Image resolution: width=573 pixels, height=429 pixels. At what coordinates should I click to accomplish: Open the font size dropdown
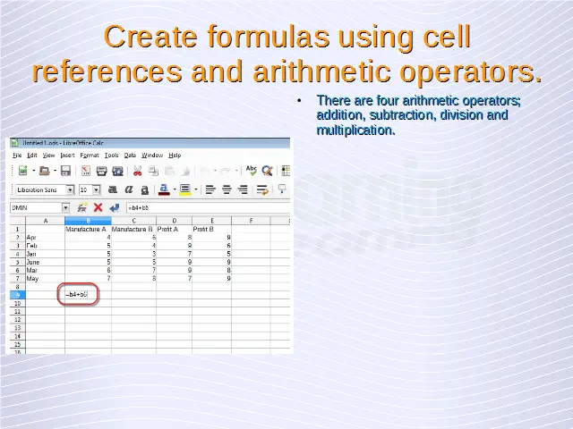[96, 189]
